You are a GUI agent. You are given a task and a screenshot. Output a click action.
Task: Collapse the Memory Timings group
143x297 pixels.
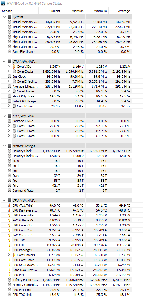(x=4, y=146)
